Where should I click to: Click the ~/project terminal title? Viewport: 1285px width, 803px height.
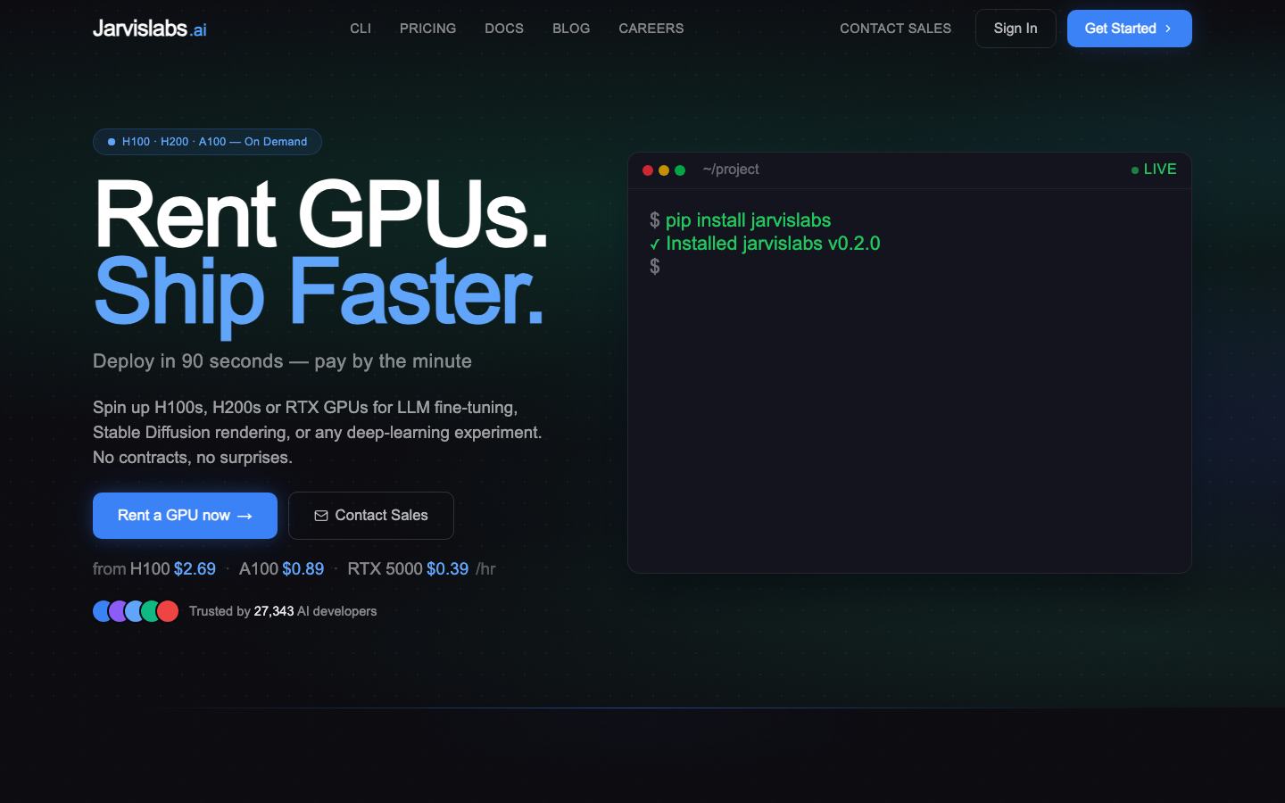point(731,170)
